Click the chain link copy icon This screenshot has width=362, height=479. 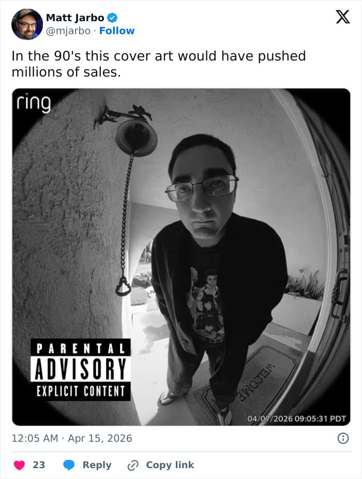[133, 465]
